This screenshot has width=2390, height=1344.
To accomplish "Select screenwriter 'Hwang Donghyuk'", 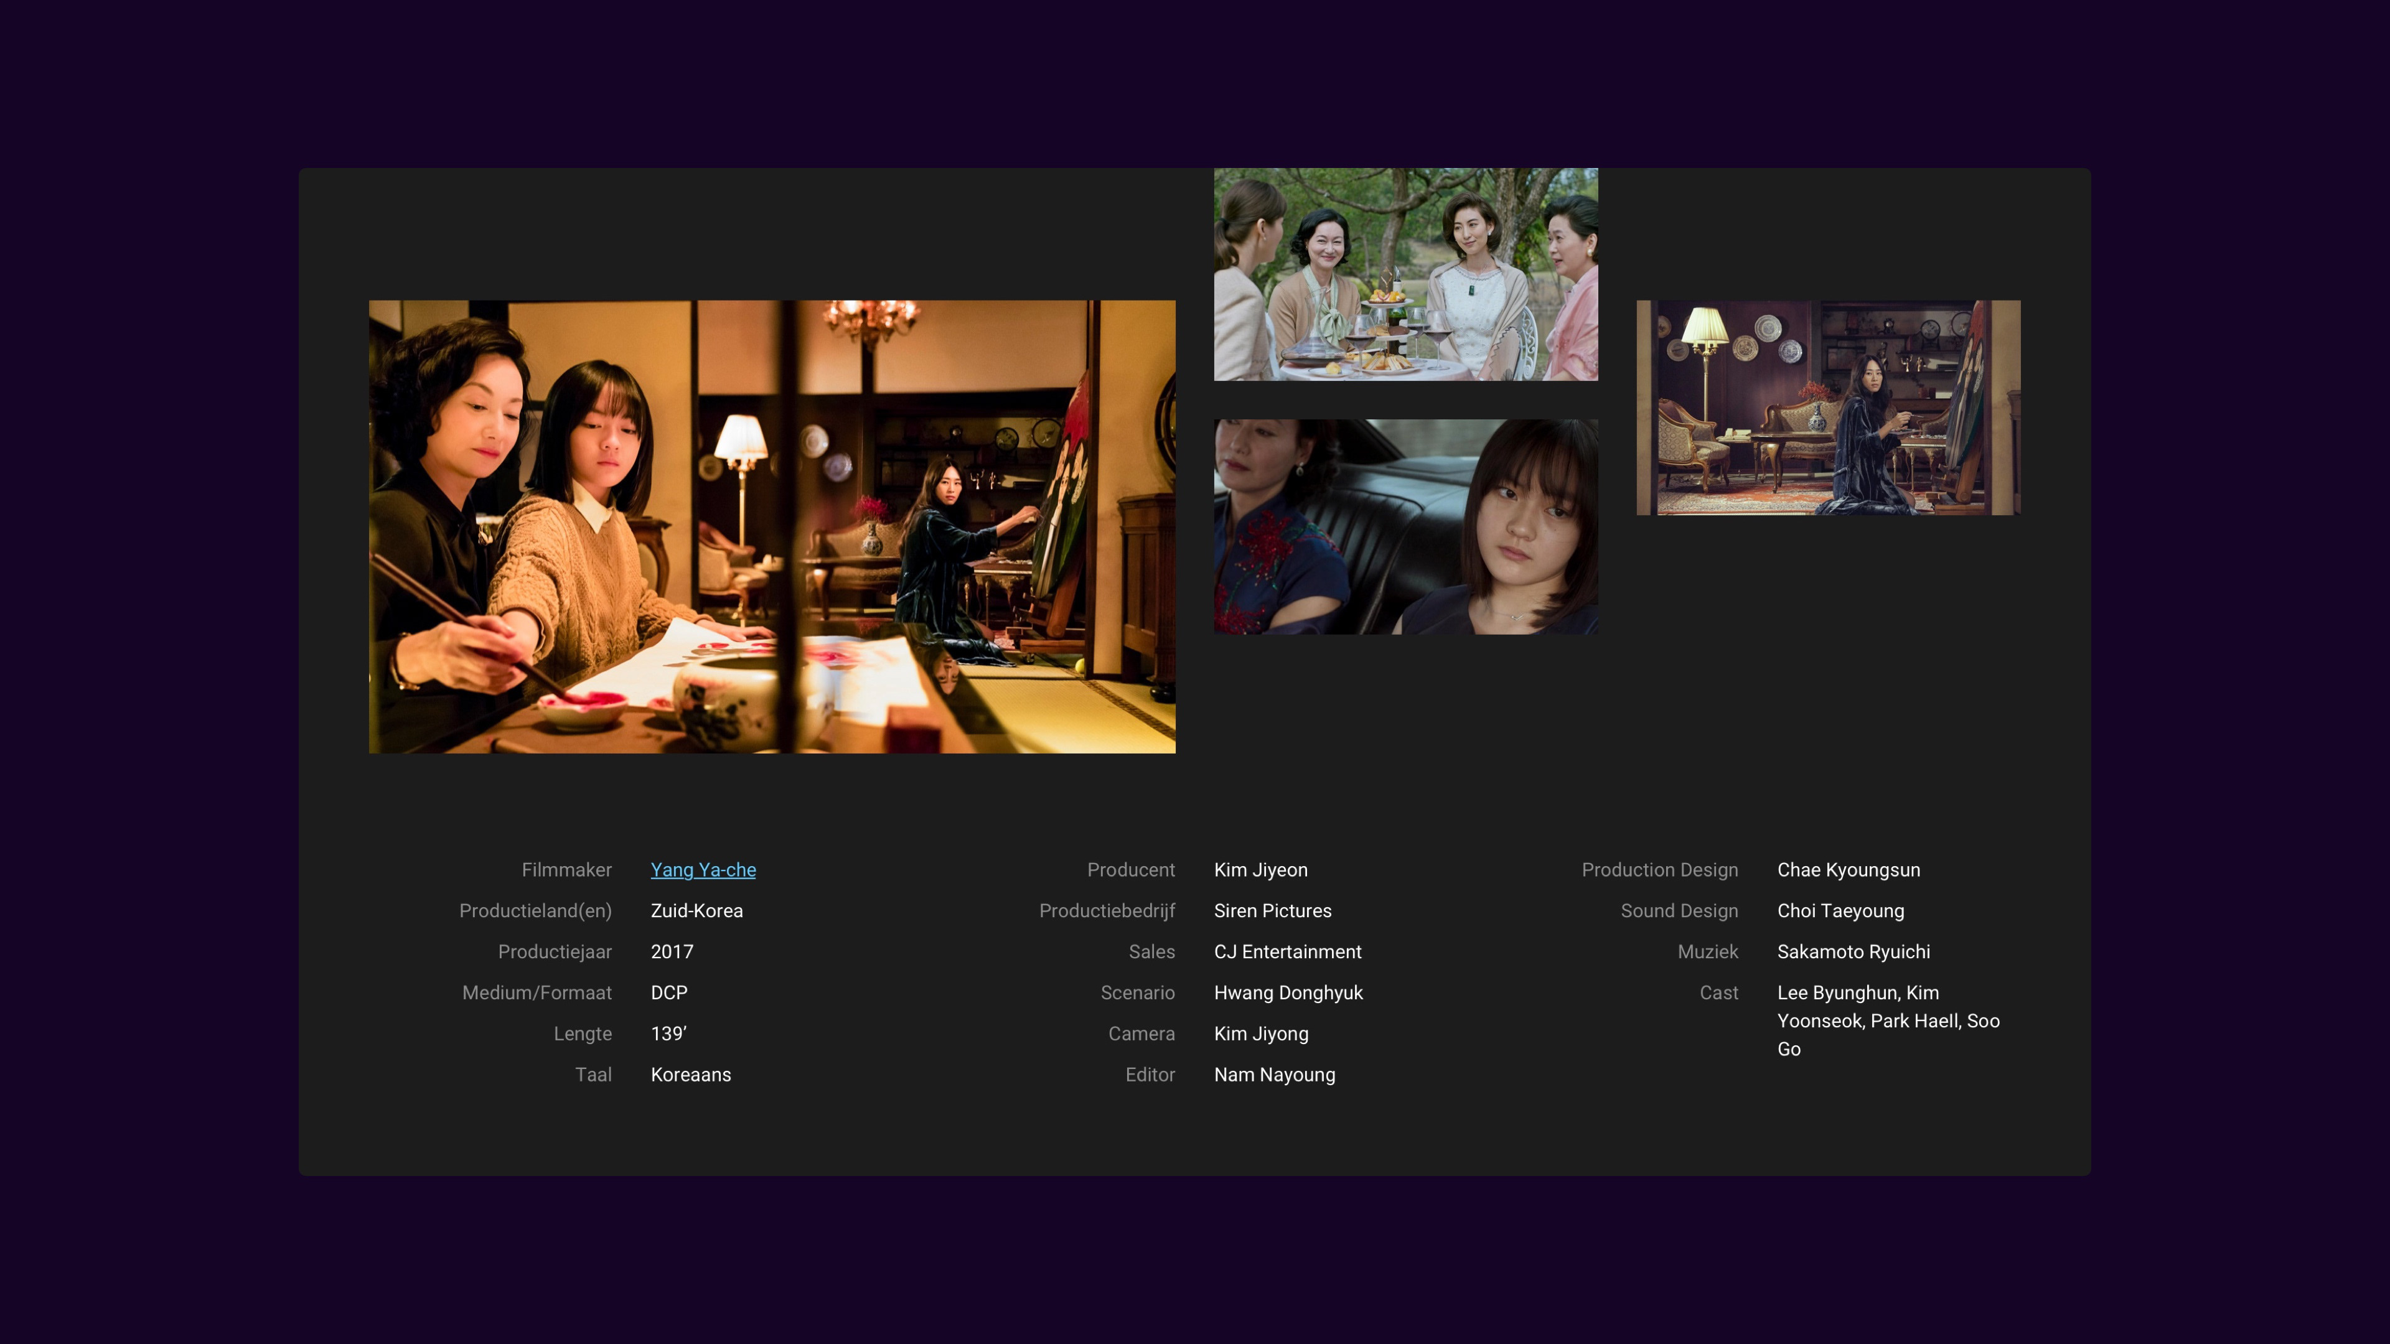I will coord(1289,992).
